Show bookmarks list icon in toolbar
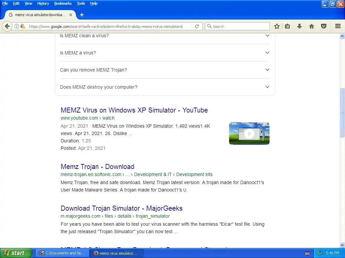This screenshot has height=258, width=345. [x=287, y=26]
